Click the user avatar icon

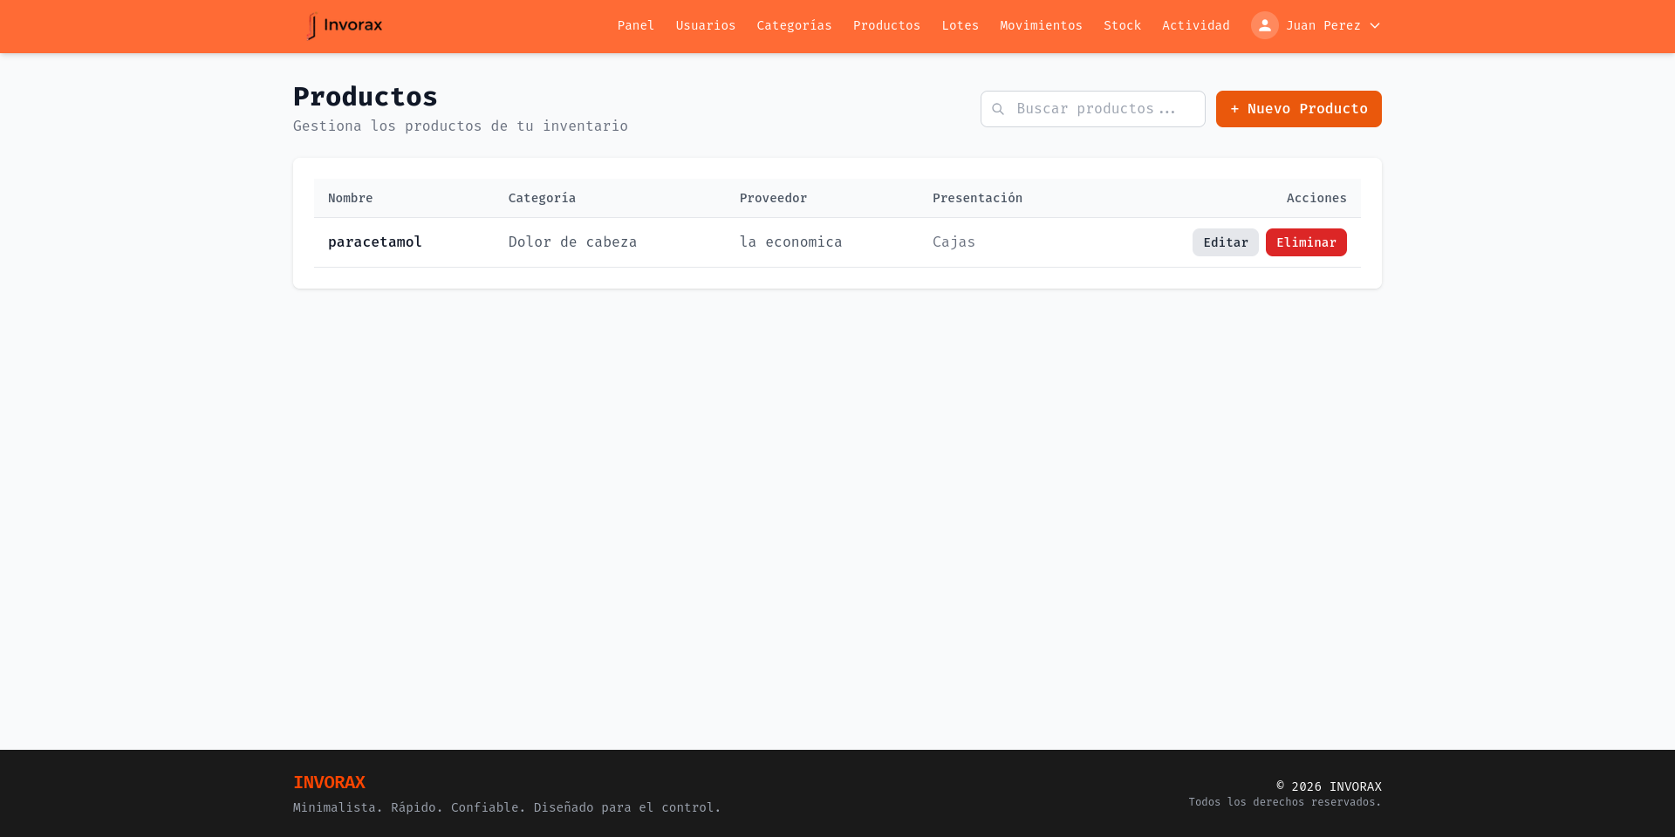[1264, 25]
